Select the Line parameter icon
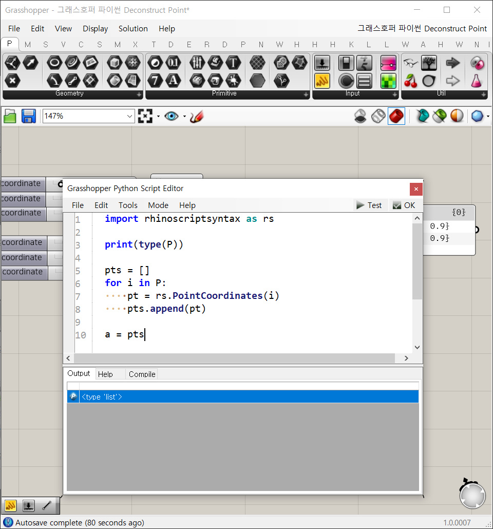 coord(72,81)
